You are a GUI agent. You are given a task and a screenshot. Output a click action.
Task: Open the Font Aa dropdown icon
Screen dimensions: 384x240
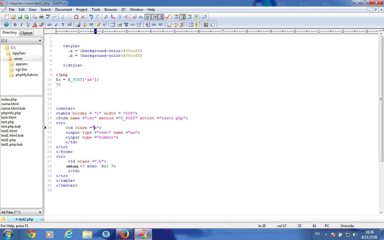(134, 17)
